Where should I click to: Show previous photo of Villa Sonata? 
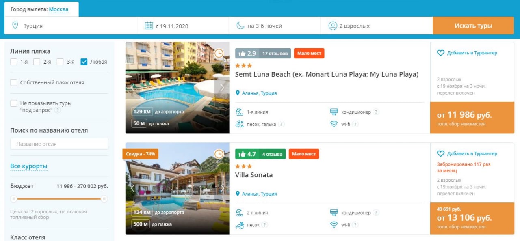point(132,188)
